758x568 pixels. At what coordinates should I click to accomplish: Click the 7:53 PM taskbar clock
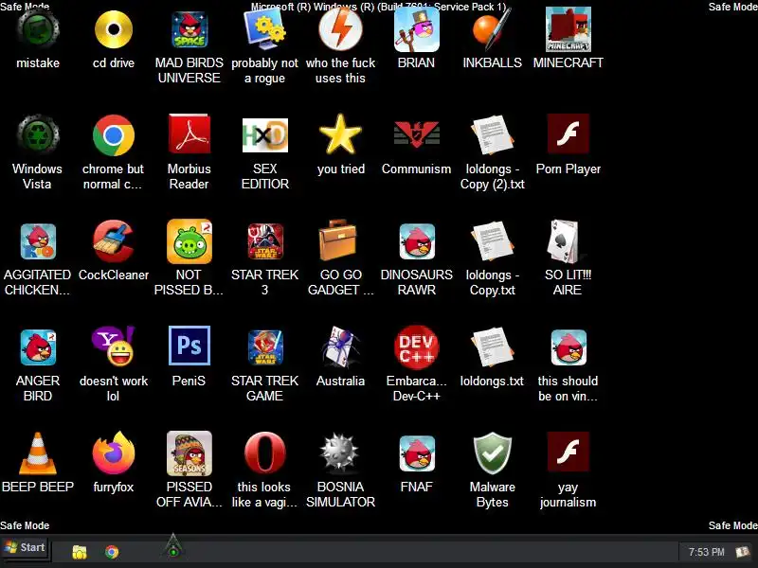pos(706,552)
